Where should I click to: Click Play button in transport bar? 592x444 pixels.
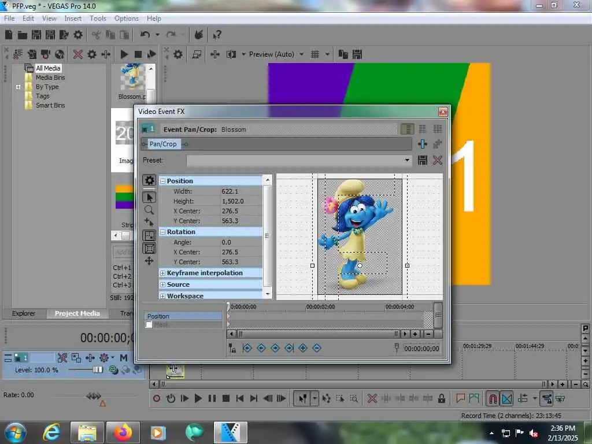coord(198,398)
